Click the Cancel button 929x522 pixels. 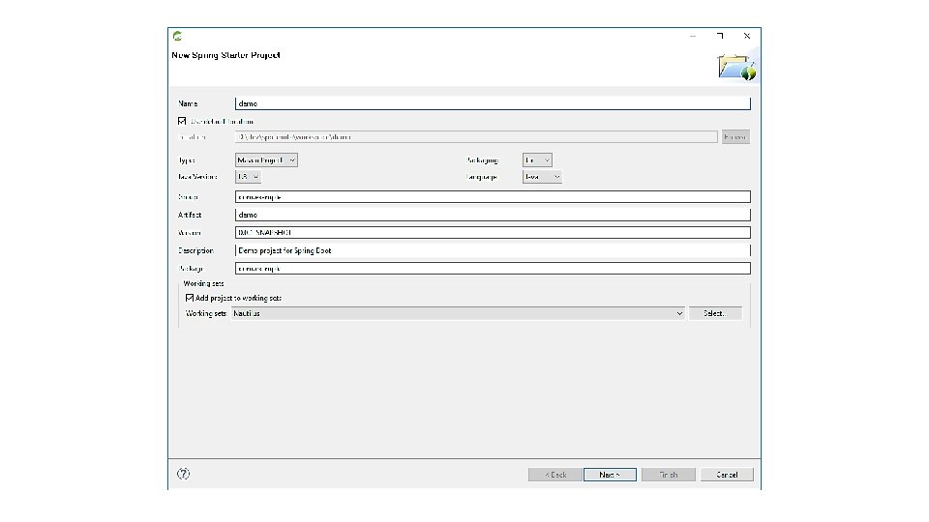click(x=727, y=475)
